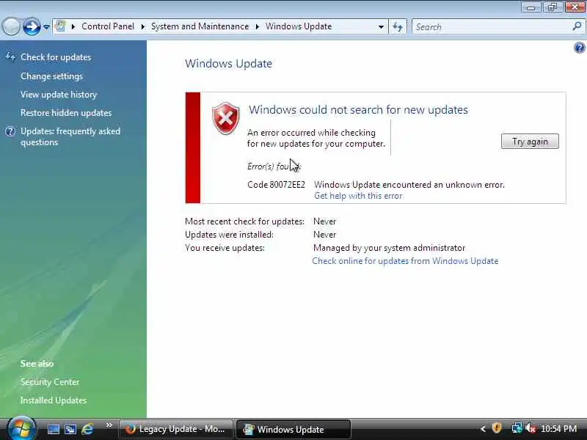Minimize the Windows Update window

(531, 7)
